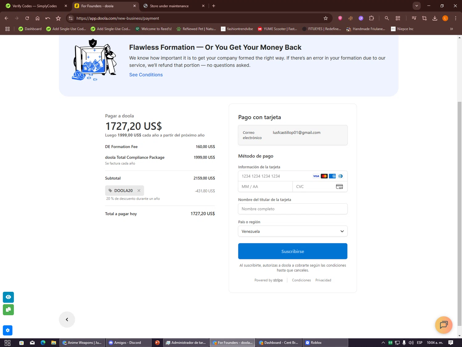Open the browser three-dot menu
Viewport: 462px width, 347px height.
point(456,18)
